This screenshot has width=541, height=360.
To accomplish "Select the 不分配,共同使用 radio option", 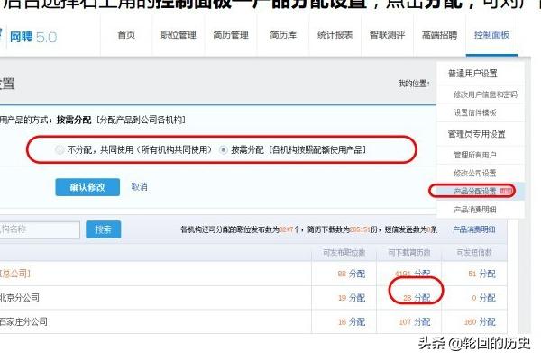I will point(60,148).
